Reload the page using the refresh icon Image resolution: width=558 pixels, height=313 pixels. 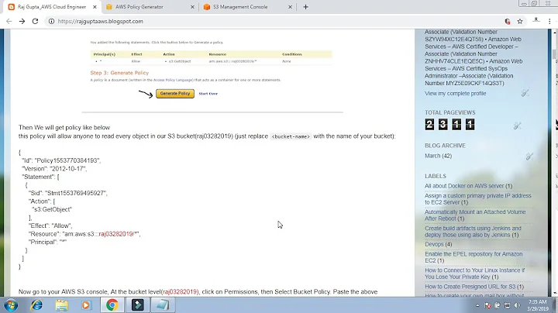coord(35,22)
